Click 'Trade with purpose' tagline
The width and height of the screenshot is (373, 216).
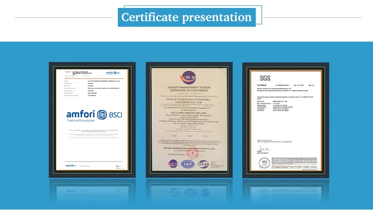tap(81, 120)
